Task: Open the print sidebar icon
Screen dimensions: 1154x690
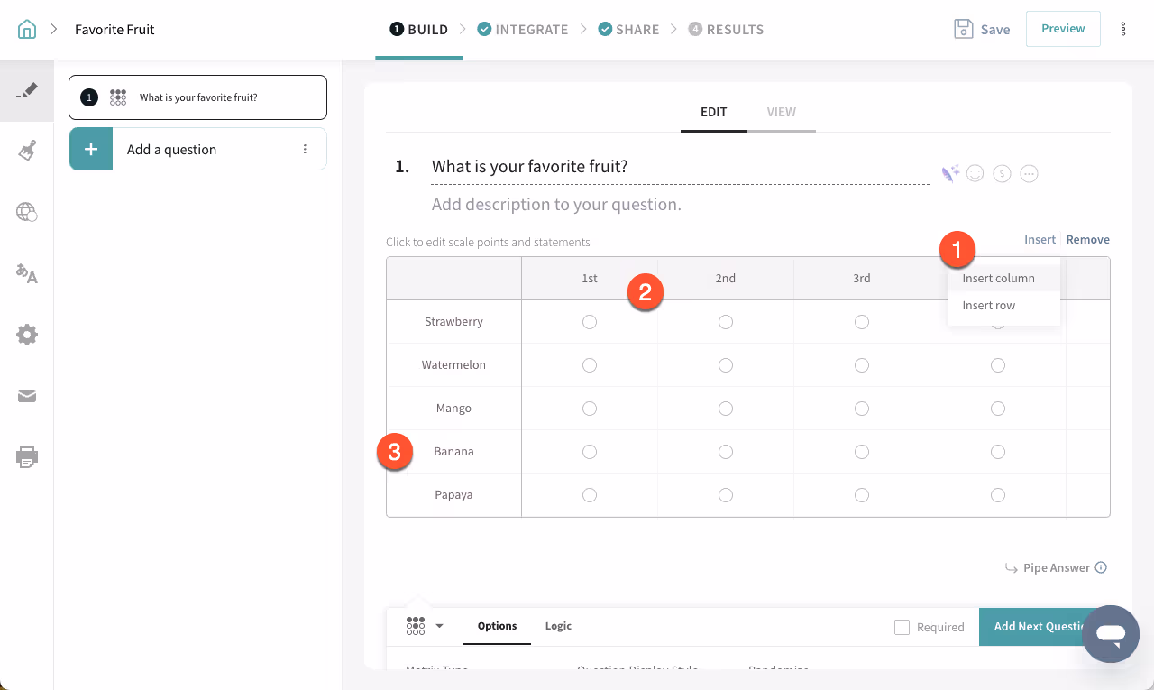Action: pyautogui.click(x=27, y=457)
